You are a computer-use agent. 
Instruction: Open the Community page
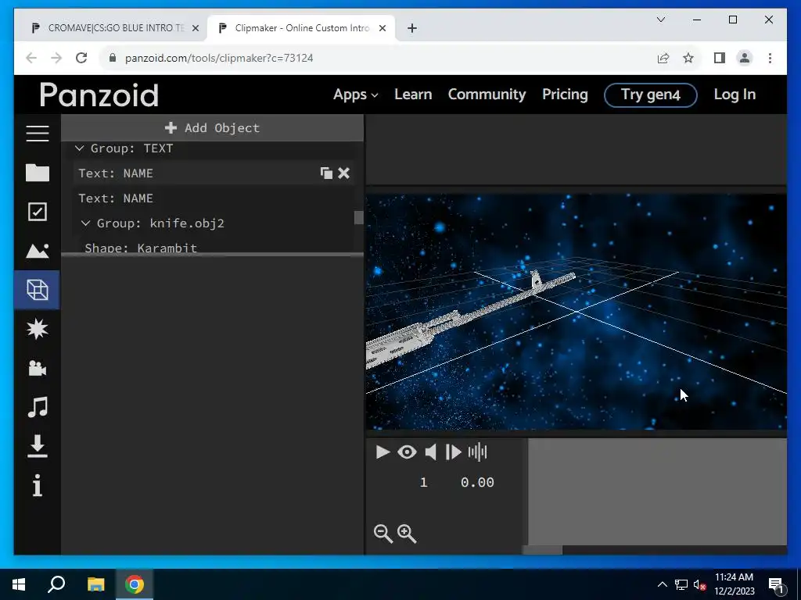click(x=487, y=95)
